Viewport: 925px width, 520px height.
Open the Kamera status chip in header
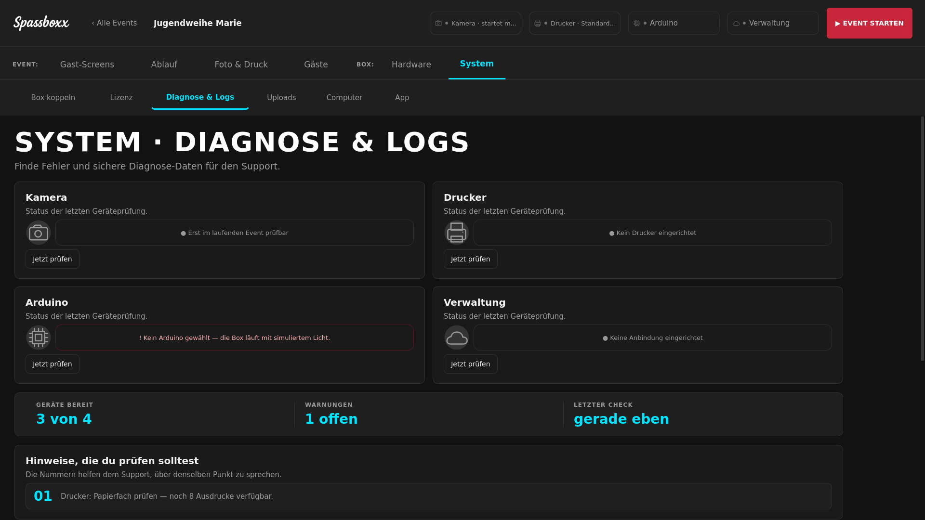(x=476, y=23)
